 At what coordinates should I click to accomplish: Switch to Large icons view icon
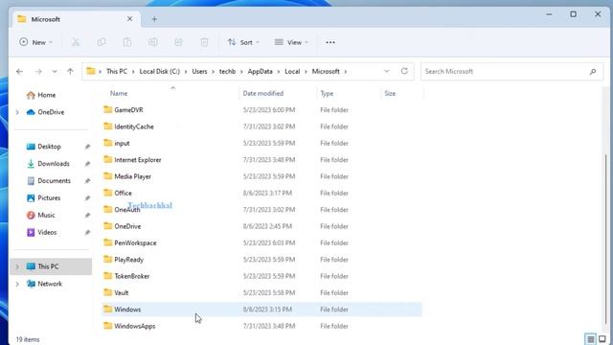pyautogui.click(x=602, y=338)
